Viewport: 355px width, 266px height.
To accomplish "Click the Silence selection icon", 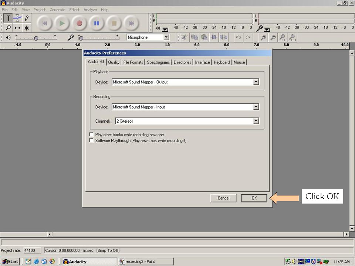I will (224, 37).
